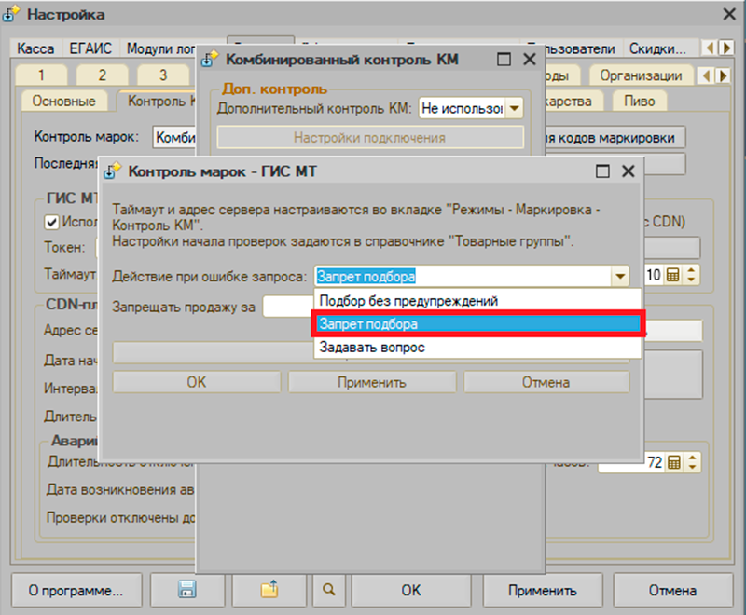Switch to the ЕГАИС tab

[x=90, y=48]
